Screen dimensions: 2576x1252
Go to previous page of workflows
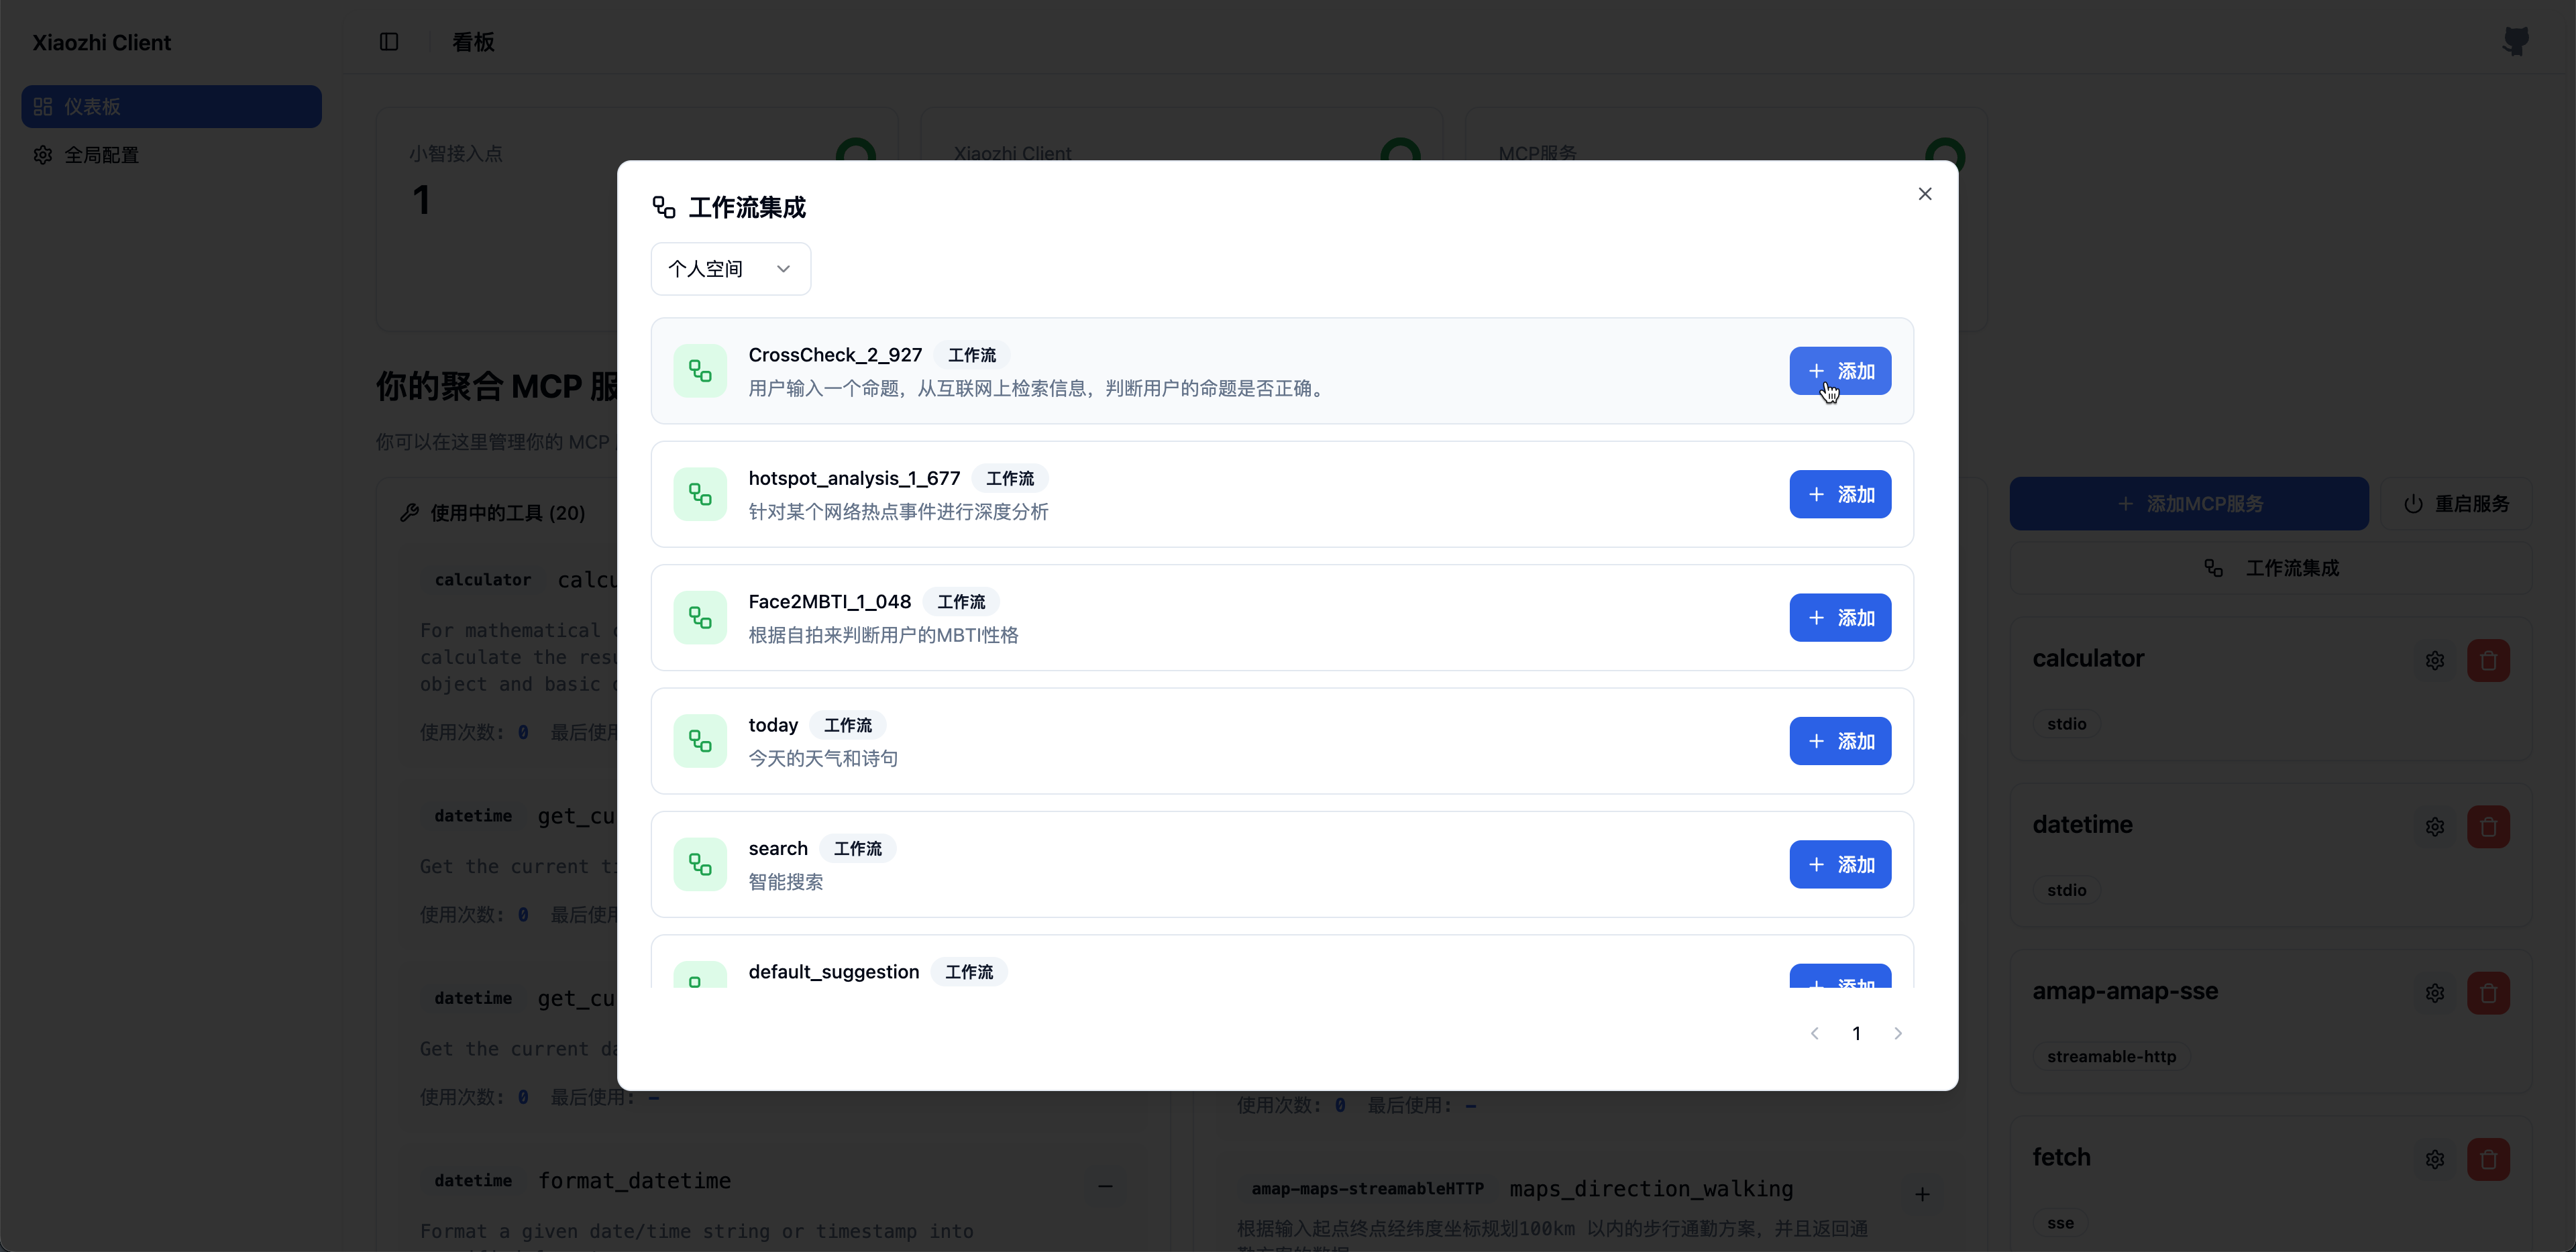point(1814,1033)
